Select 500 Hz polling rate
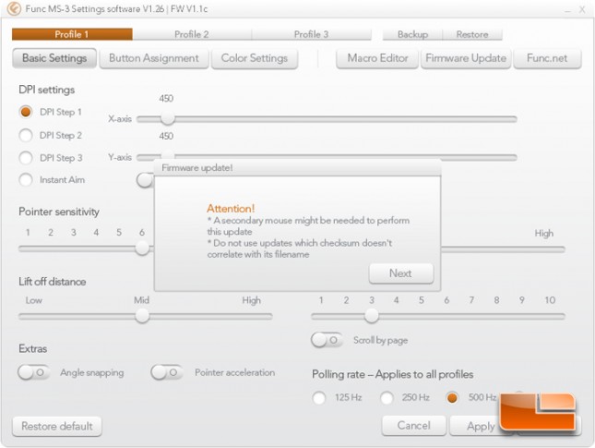Image resolution: width=595 pixels, height=448 pixels. [452, 398]
